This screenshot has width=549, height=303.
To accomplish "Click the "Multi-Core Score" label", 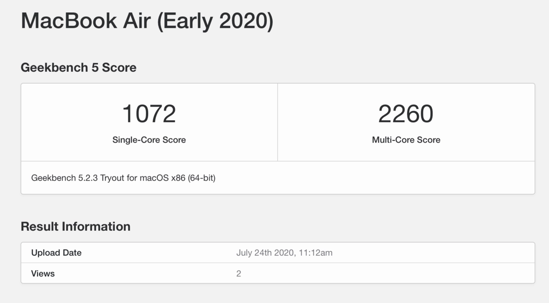I will pos(406,140).
